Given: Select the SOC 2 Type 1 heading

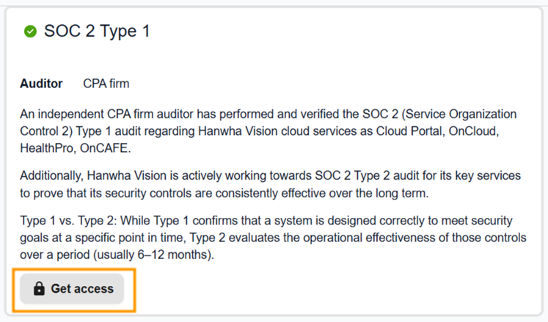Looking at the screenshot, I should click(x=97, y=31).
